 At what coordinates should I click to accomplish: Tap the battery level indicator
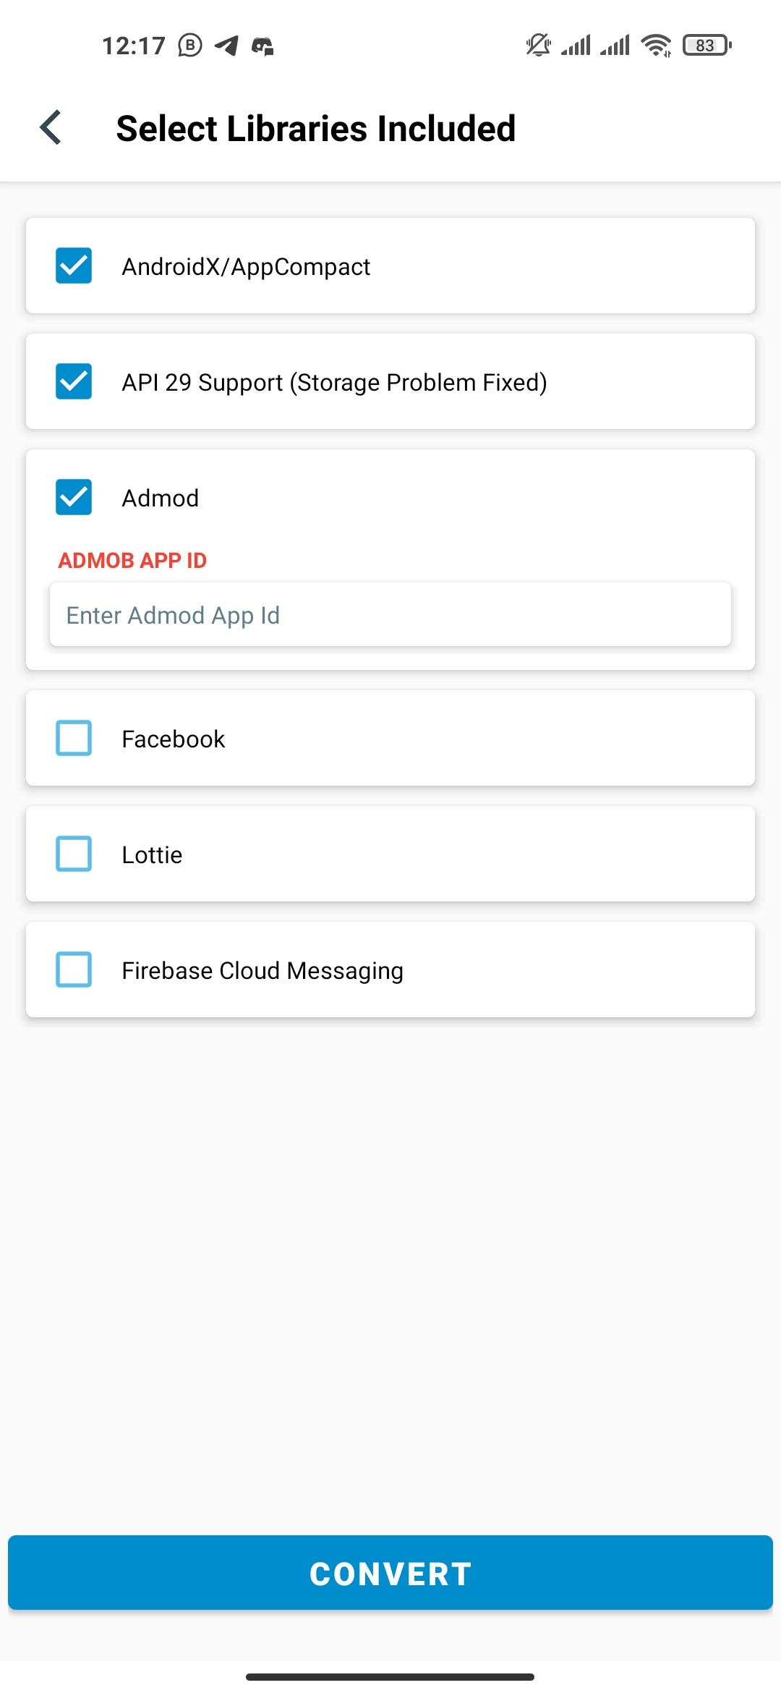pyautogui.click(x=707, y=46)
